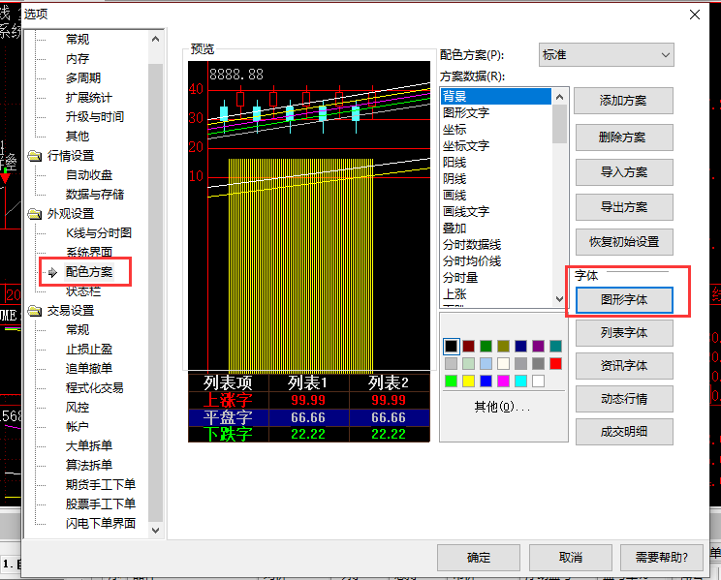Select 帐户 in the tree
This screenshot has height=580, width=721.
tap(78, 426)
